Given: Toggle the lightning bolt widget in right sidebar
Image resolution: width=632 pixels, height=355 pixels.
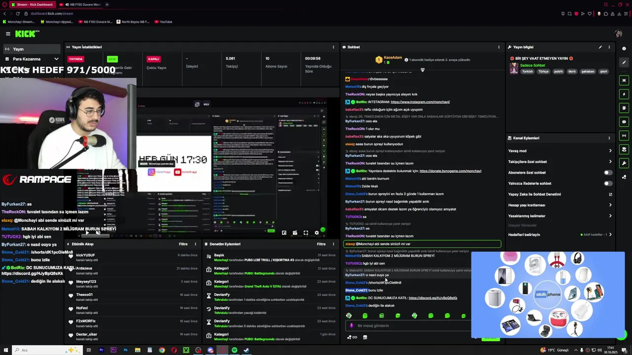Looking at the screenshot, I should pyautogui.click(x=624, y=94).
